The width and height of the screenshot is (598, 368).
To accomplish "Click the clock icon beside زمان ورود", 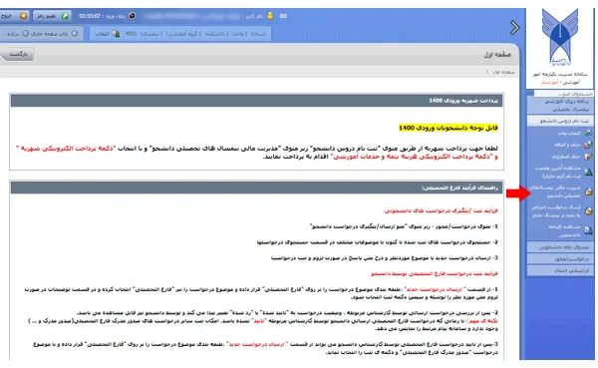I will (x=132, y=16).
